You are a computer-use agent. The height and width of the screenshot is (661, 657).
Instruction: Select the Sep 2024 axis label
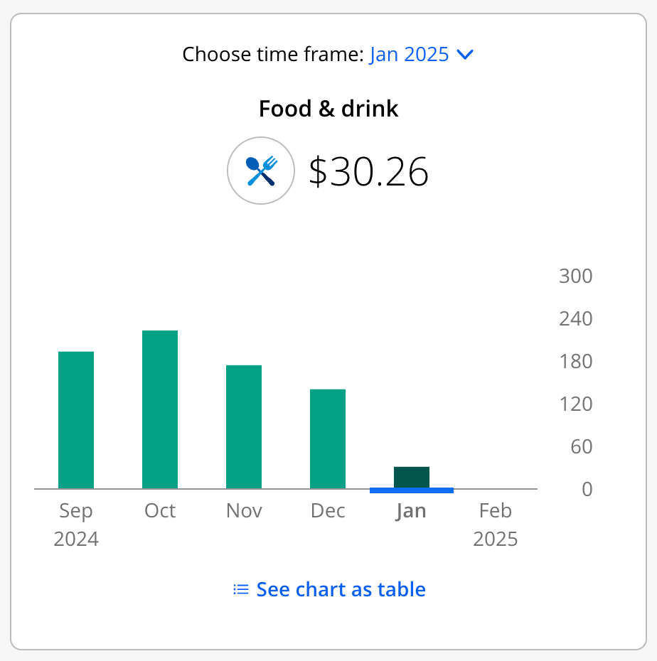click(76, 525)
